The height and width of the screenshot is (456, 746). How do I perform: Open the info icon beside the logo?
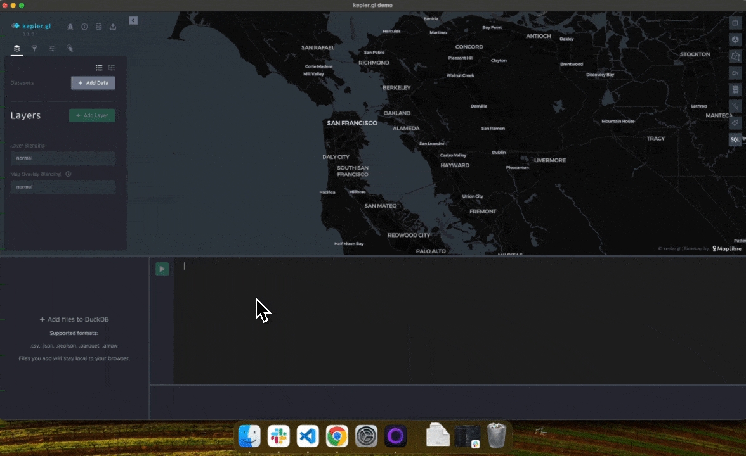pos(84,27)
